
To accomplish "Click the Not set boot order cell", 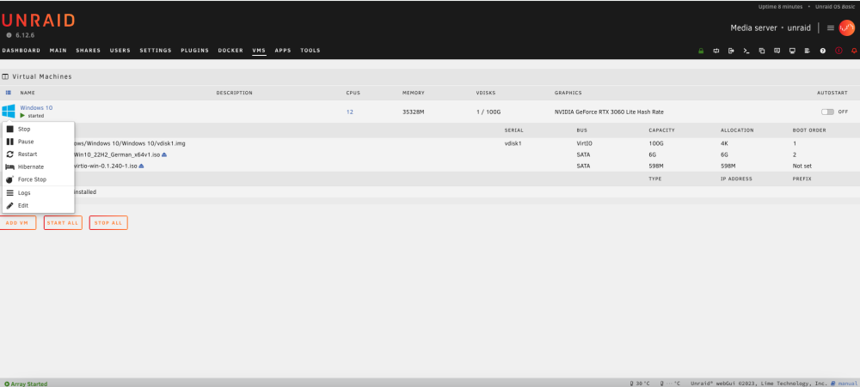I will tap(802, 166).
